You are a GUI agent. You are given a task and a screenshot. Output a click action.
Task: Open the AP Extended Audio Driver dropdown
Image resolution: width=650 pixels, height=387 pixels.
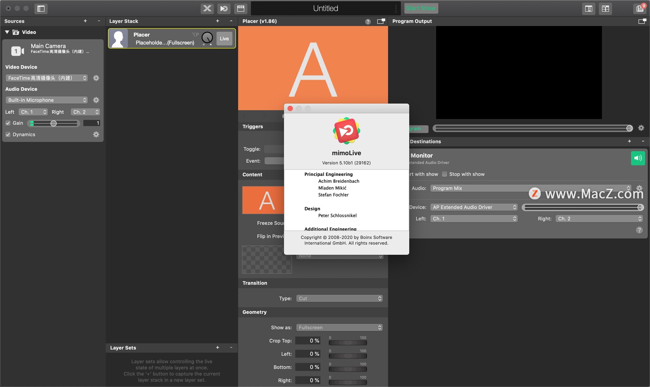474,207
